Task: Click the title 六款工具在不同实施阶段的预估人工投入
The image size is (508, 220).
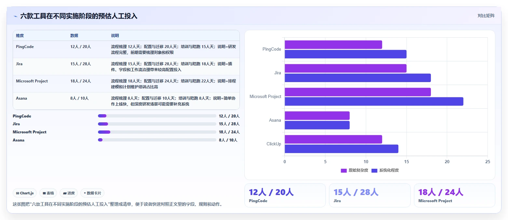Action: 79,16
